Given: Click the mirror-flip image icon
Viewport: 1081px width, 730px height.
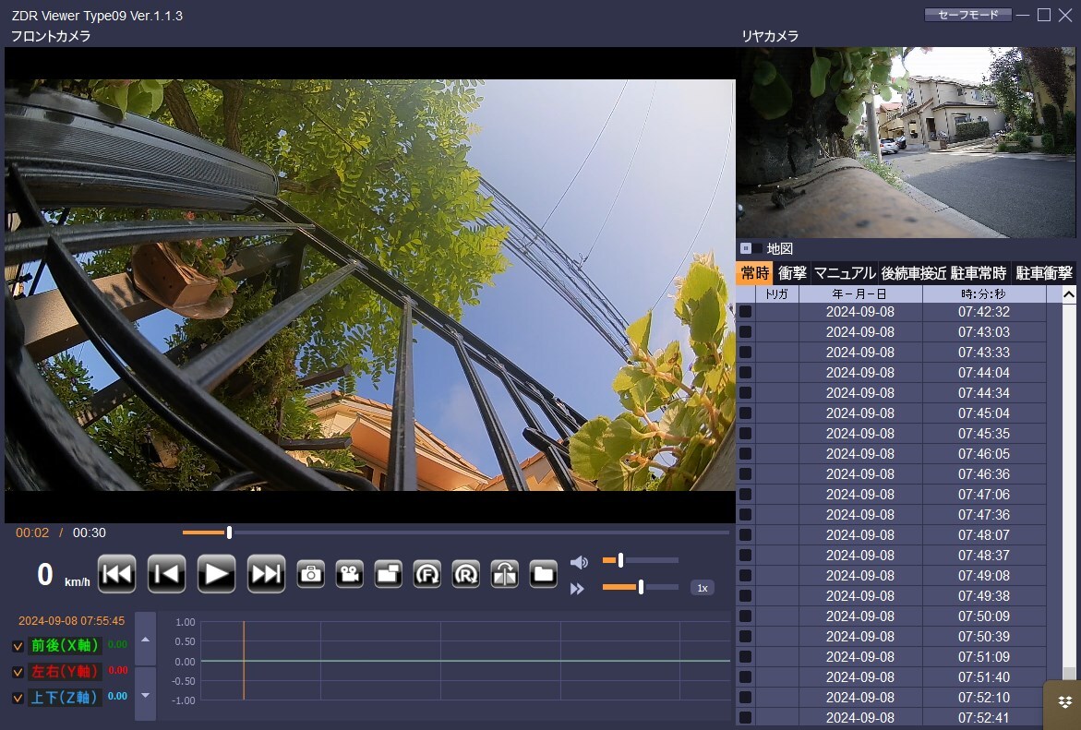Looking at the screenshot, I should coord(505,574).
